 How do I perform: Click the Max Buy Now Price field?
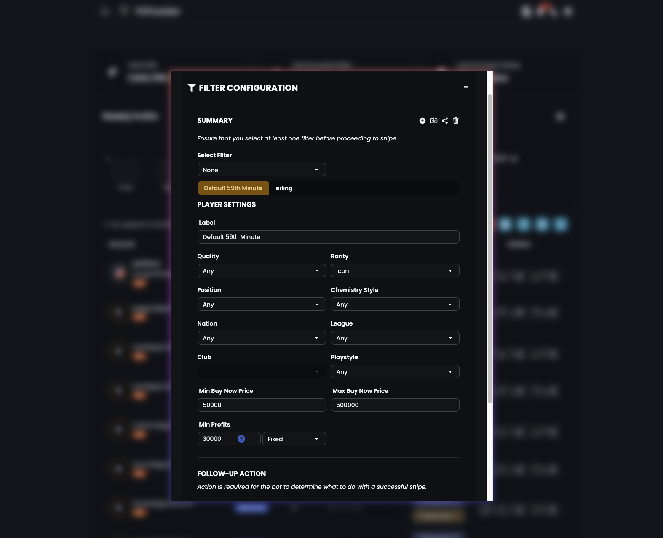click(395, 405)
